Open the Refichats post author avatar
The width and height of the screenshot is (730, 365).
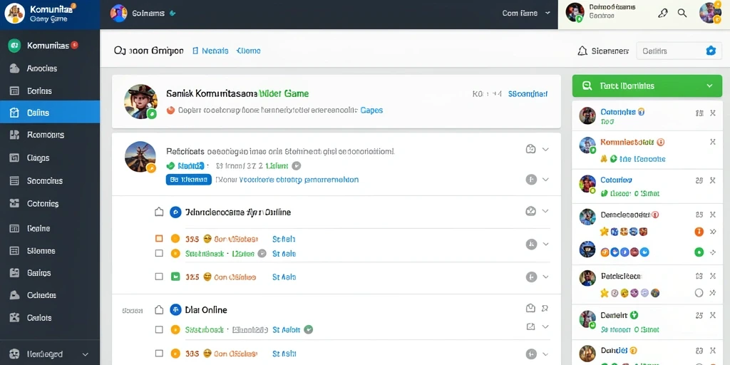140,157
